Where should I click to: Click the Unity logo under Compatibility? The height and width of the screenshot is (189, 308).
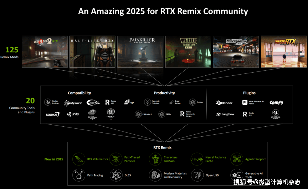pos(73,114)
